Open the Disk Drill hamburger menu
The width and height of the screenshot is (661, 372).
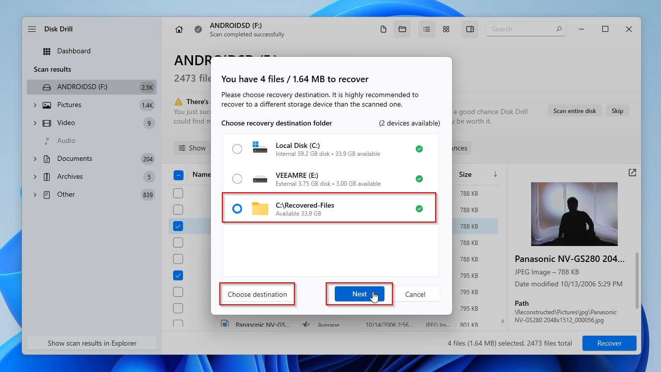tap(31, 29)
